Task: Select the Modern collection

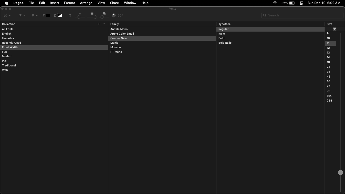Action: 54,57
